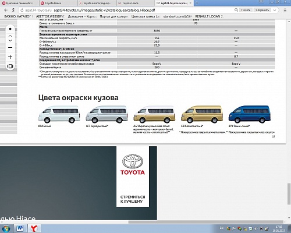Switch to the first 'Toyota Hiace' tab
Image resolution: width=291 pixels, height=233 pixels.
tap(59, 3)
